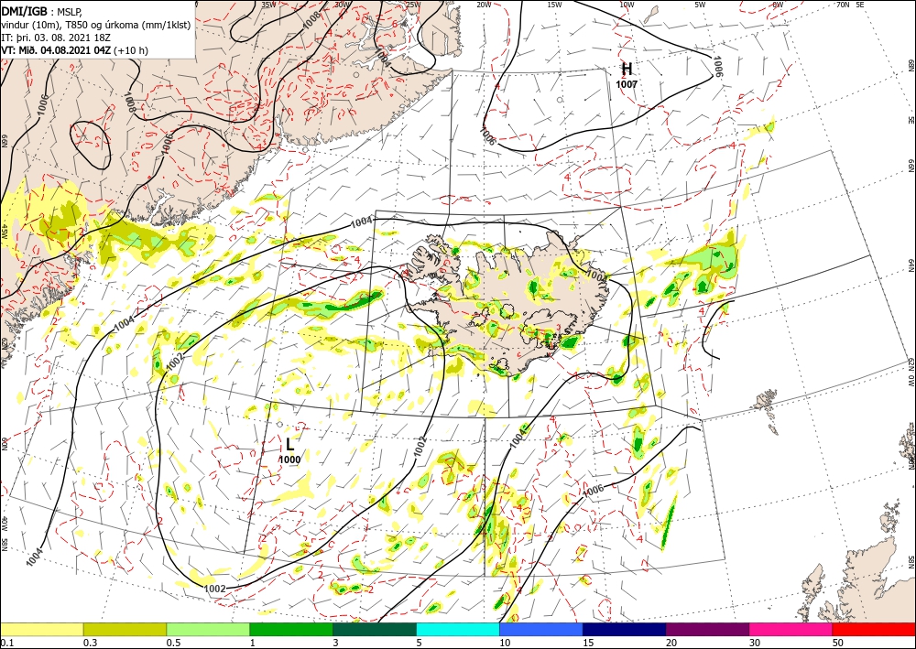This screenshot has width=916, height=649.
Task: Click the 'H' high pressure symbol
Action: 627,70
